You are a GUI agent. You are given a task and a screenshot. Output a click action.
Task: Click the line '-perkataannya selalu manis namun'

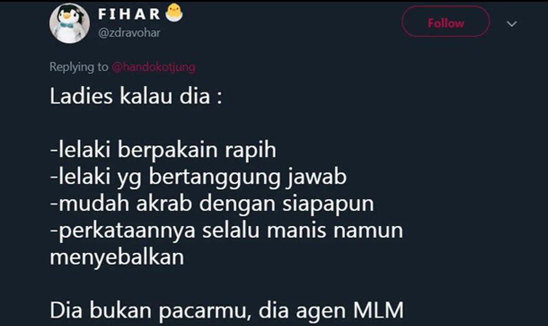pyautogui.click(x=227, y=230)
